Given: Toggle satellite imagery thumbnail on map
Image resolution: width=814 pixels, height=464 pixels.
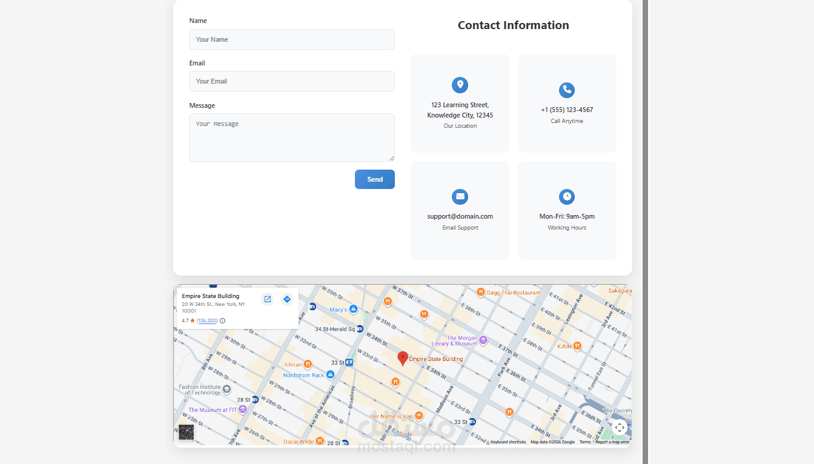Looking at the screenshot, I should tap(187, 433).
